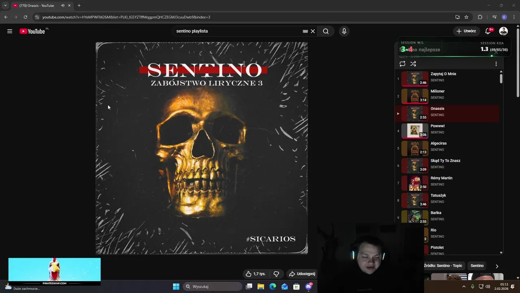Image resolution: width=520 pixels, height=293 pixels.
Task: Open the weather widget "Duże zachmurze..."
Action: (22, 287)
